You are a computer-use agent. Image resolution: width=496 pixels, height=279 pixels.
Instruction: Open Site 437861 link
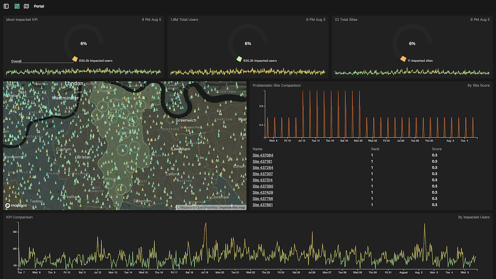(262, 205)
